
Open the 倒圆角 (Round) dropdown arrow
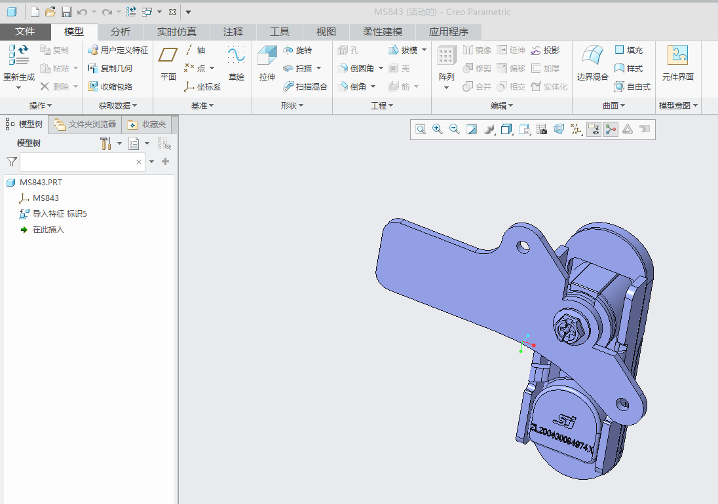381,68
